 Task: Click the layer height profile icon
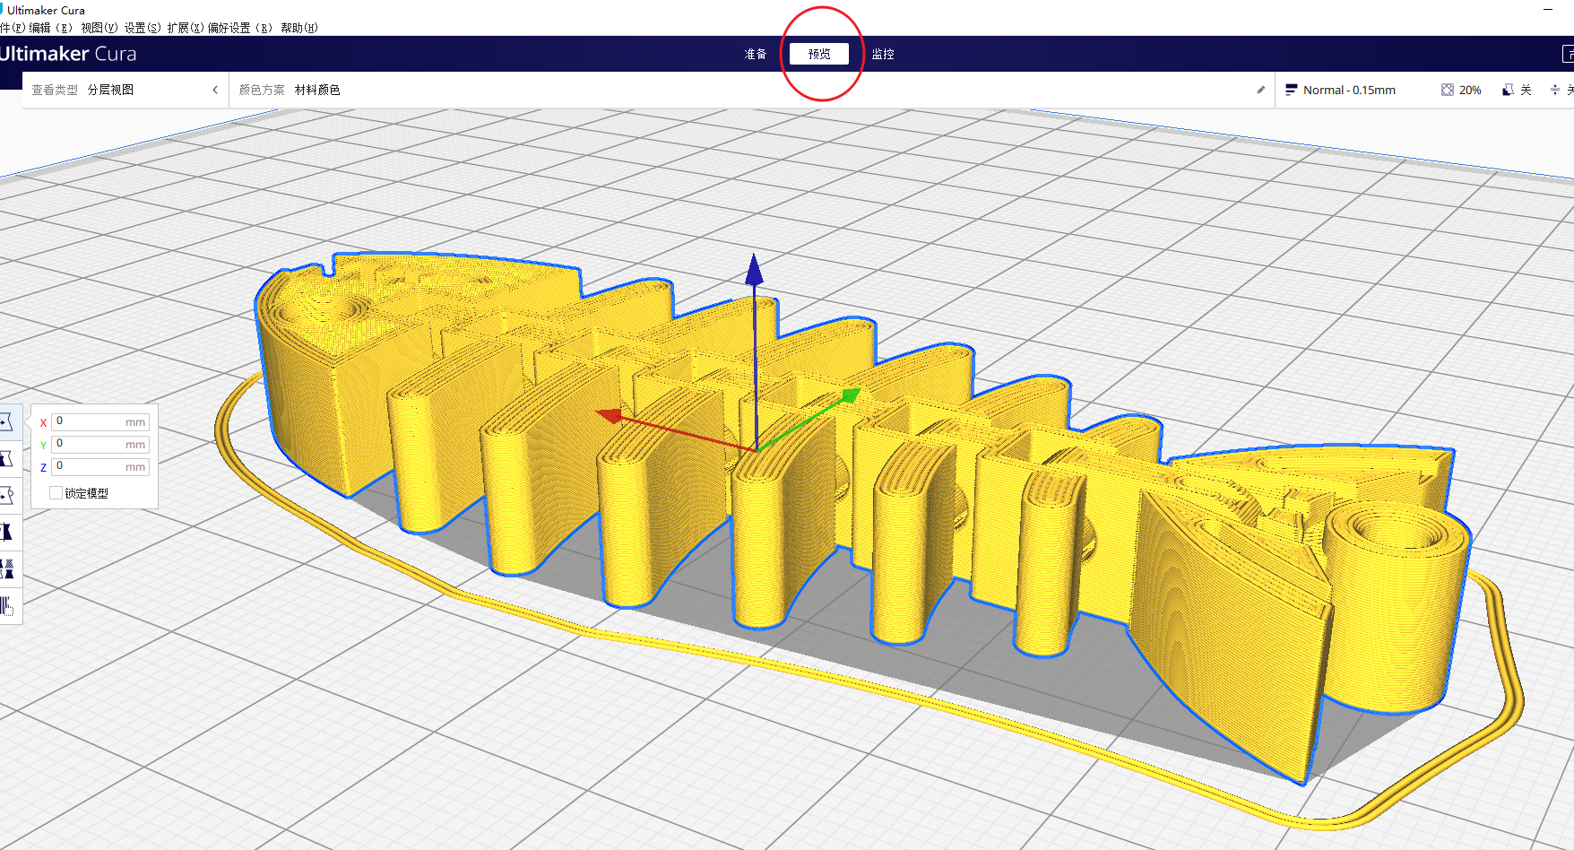(x=1291, y=90)
